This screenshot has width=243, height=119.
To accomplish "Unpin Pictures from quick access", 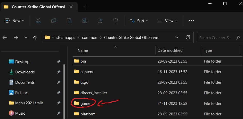I will point(59,93).
